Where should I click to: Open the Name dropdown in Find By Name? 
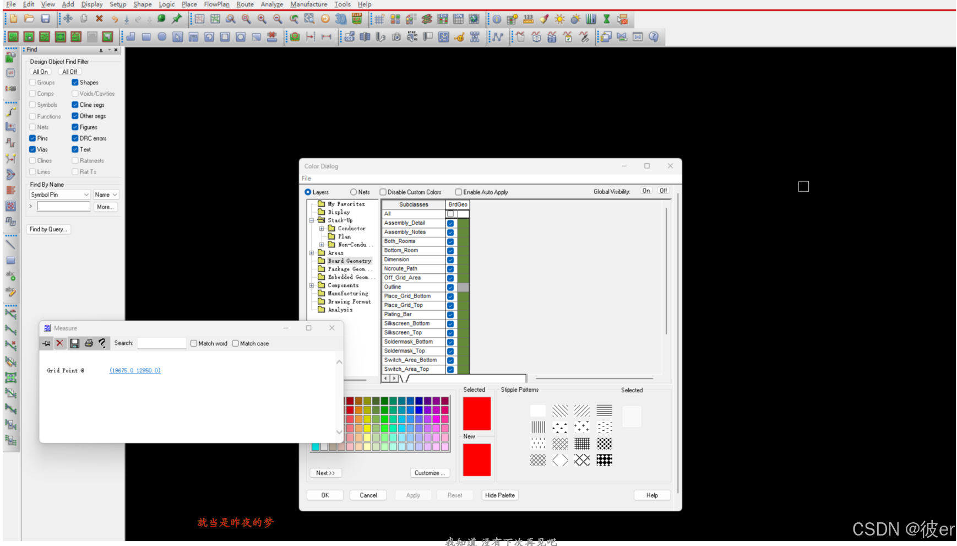tap(106, 194)
